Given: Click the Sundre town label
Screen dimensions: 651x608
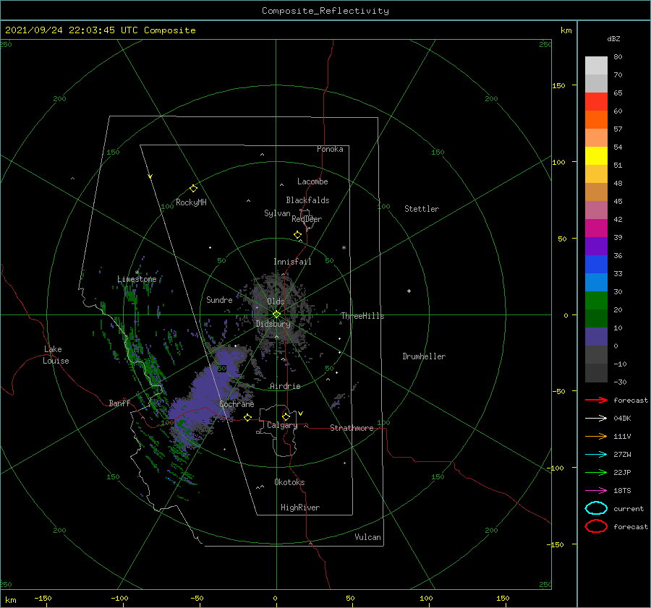Looking at the screenshot, I should pos(219,299).
